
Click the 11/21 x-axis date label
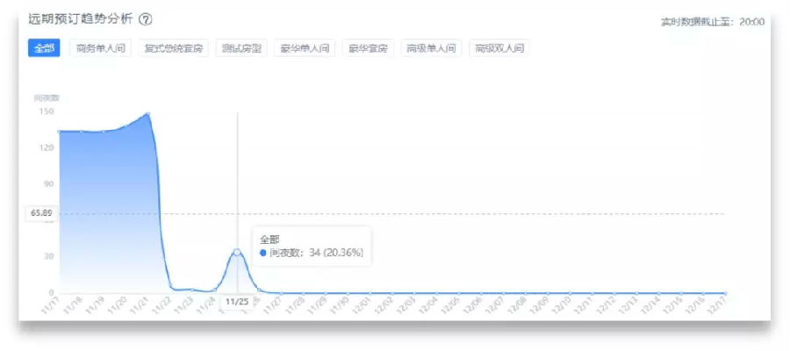click(140, 304)
